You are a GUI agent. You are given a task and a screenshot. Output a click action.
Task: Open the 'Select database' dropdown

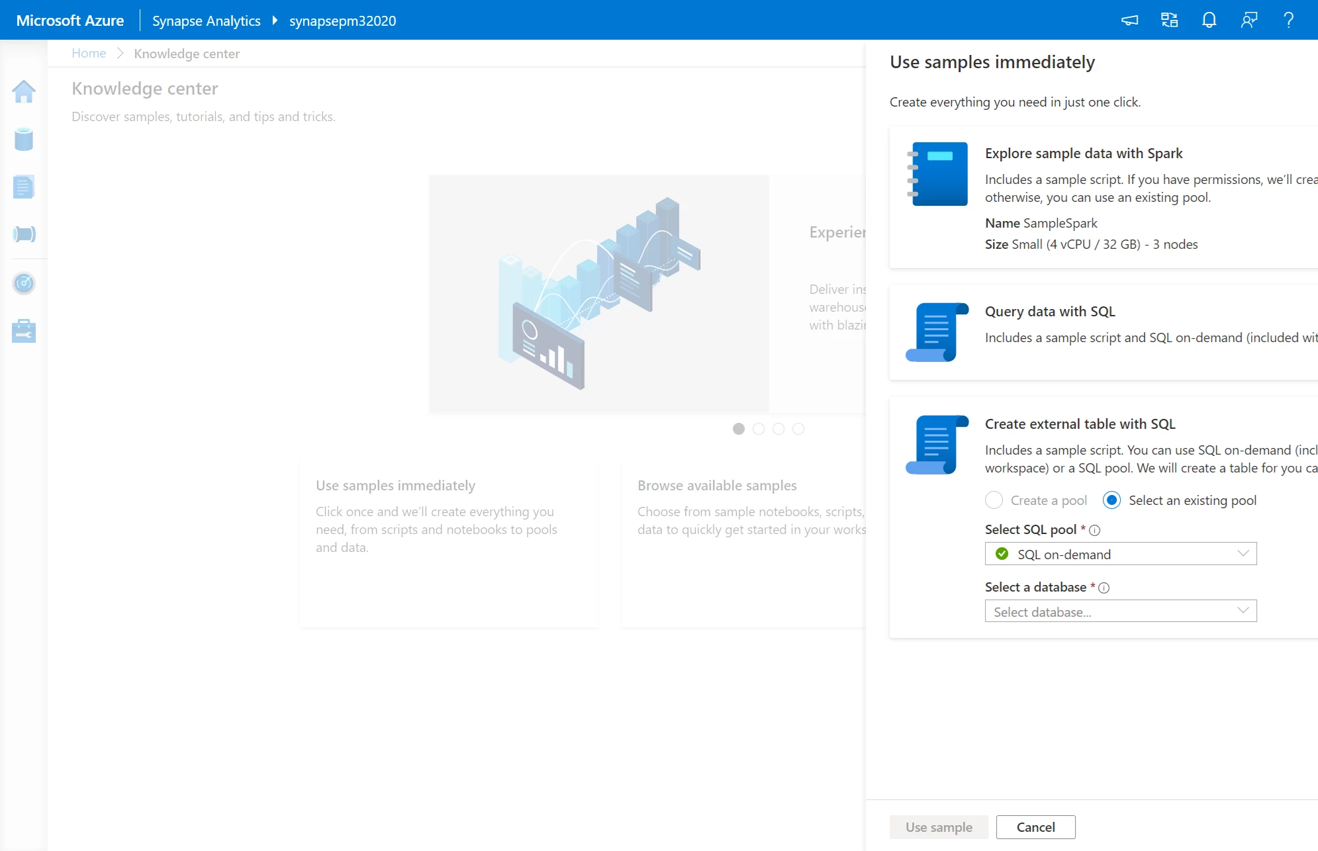[1120, 611]
